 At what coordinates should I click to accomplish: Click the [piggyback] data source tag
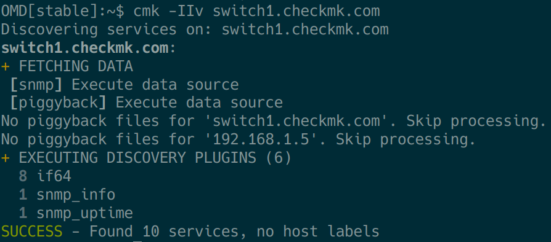click(58, 103)
